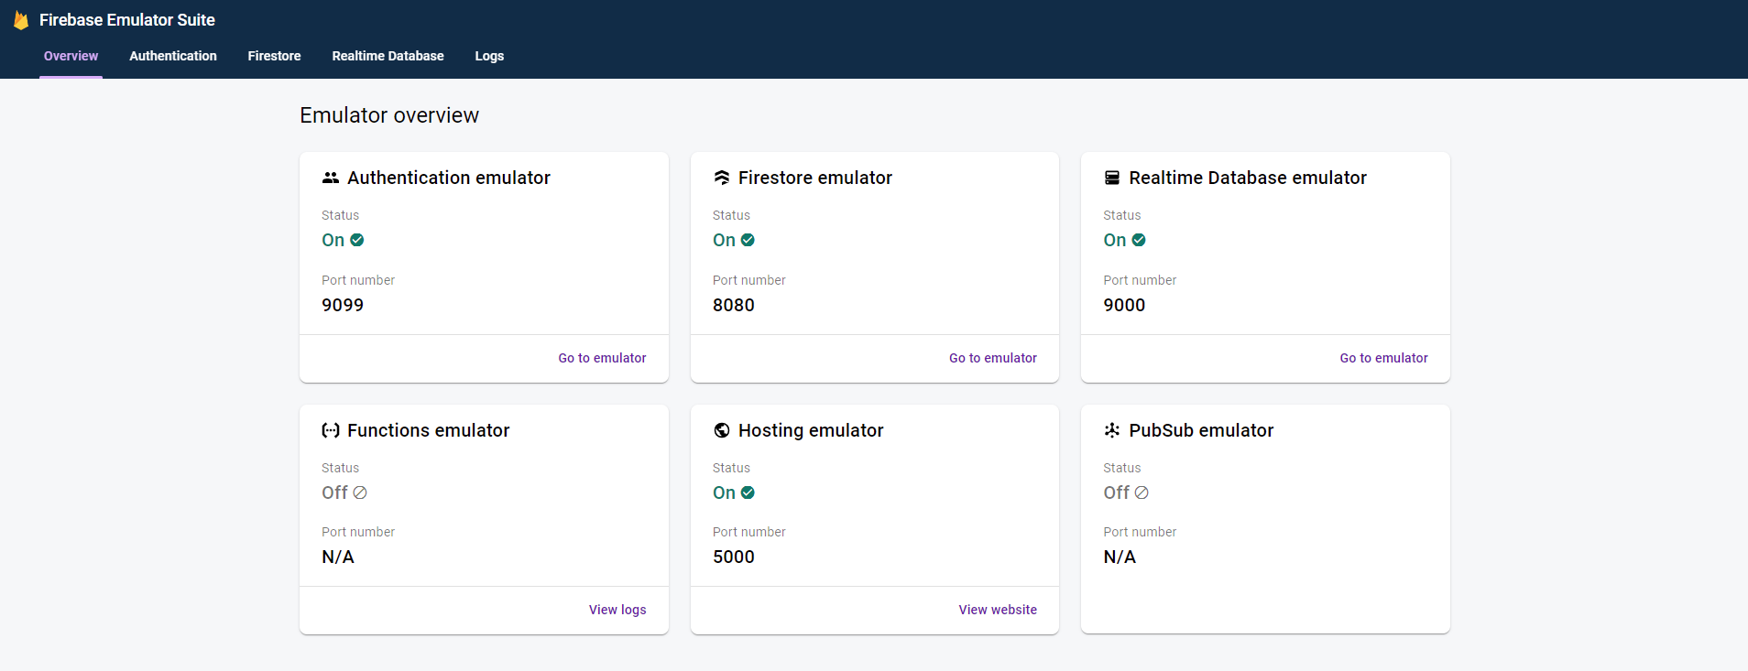Click the PubSub emulator hub icon
This screenshot has width=1748, height=671.
tap(1112, 430)
